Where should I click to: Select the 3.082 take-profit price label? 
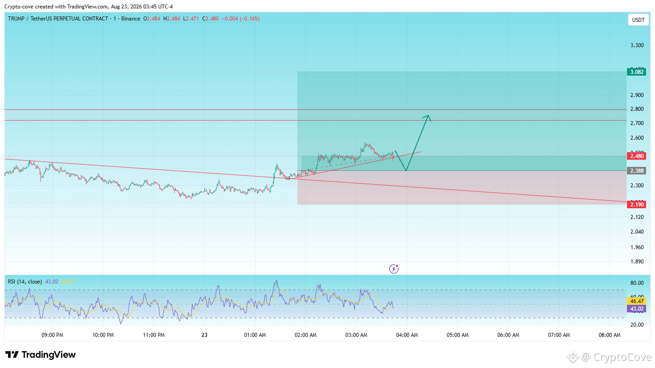tap(637, 72)
